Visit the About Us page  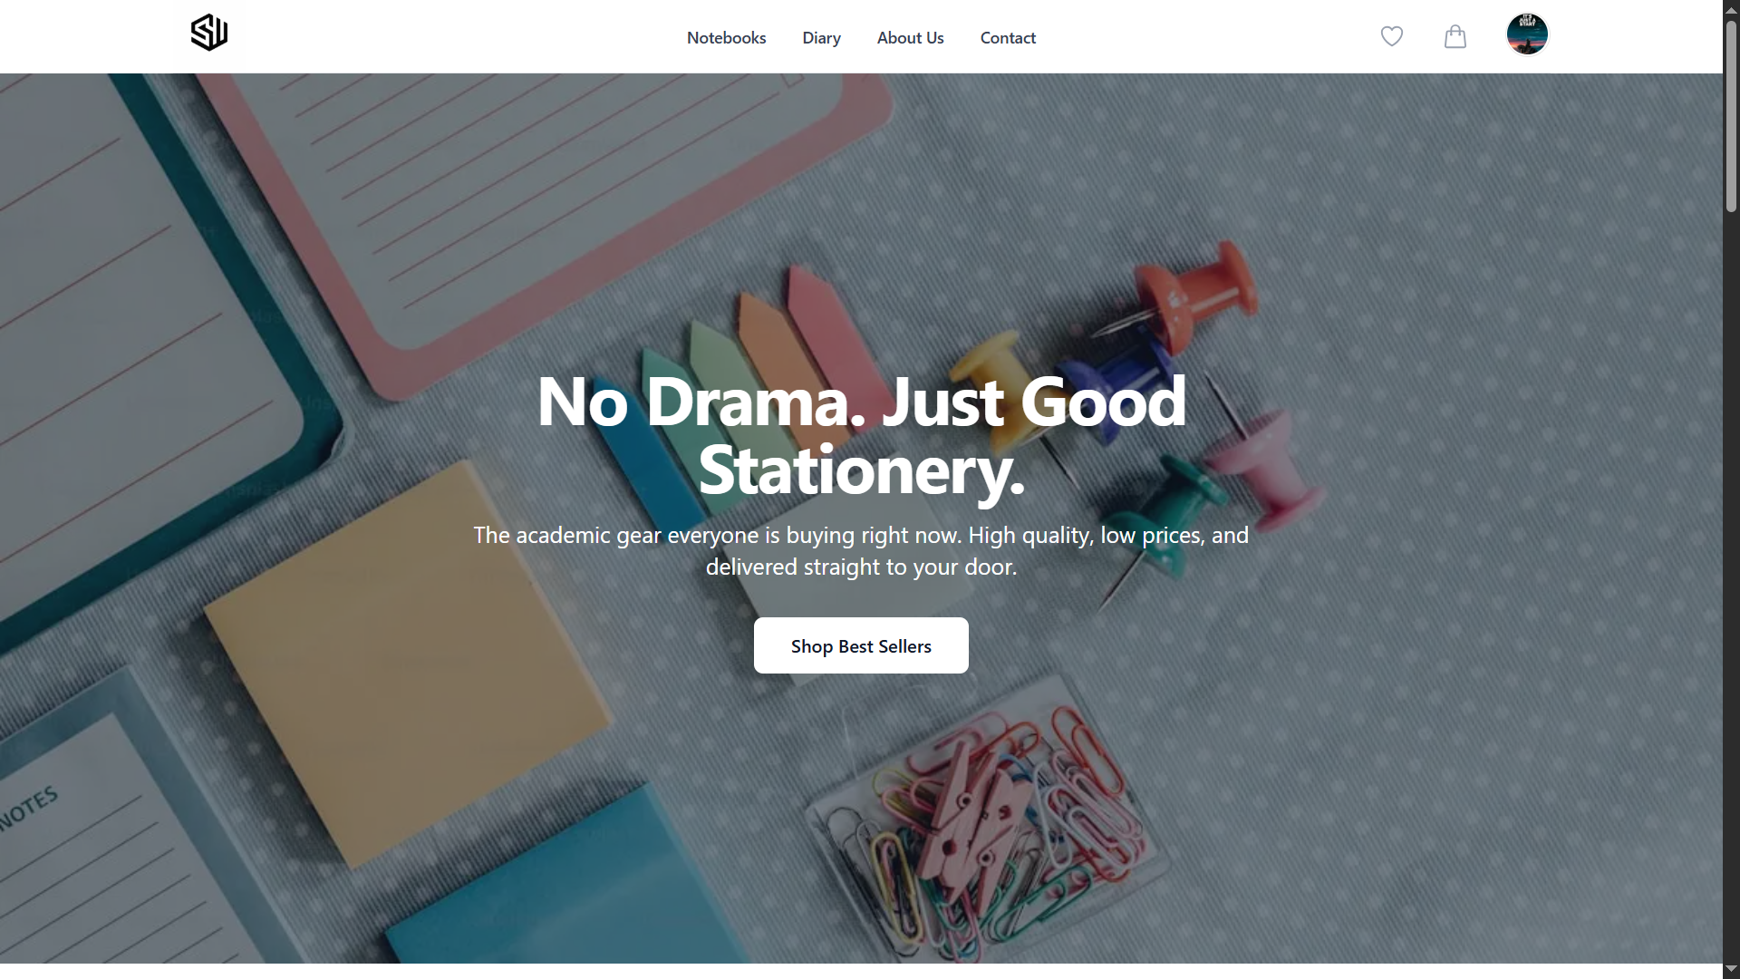click(x=910, y=37)
